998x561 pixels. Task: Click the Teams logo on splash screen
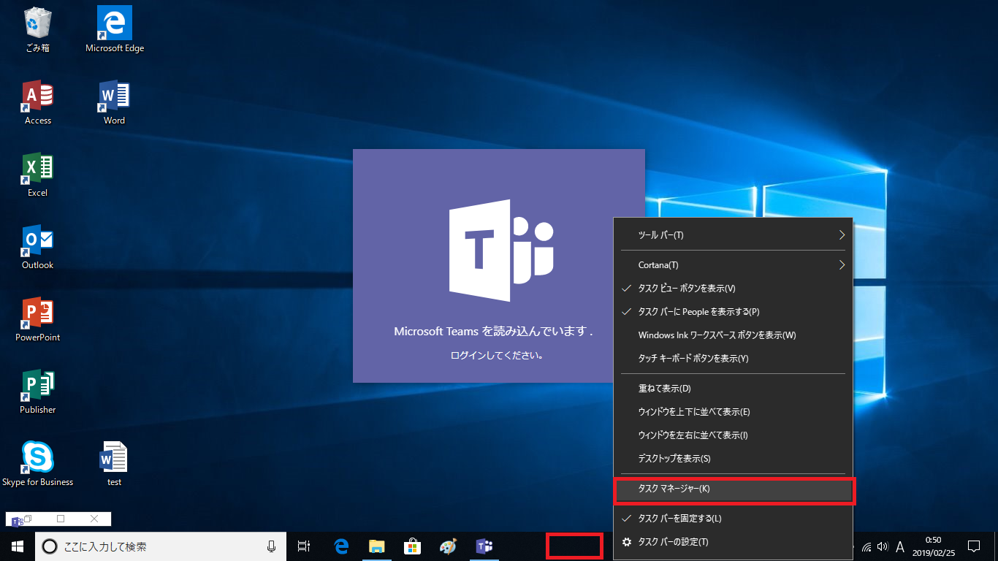point(501,250)
